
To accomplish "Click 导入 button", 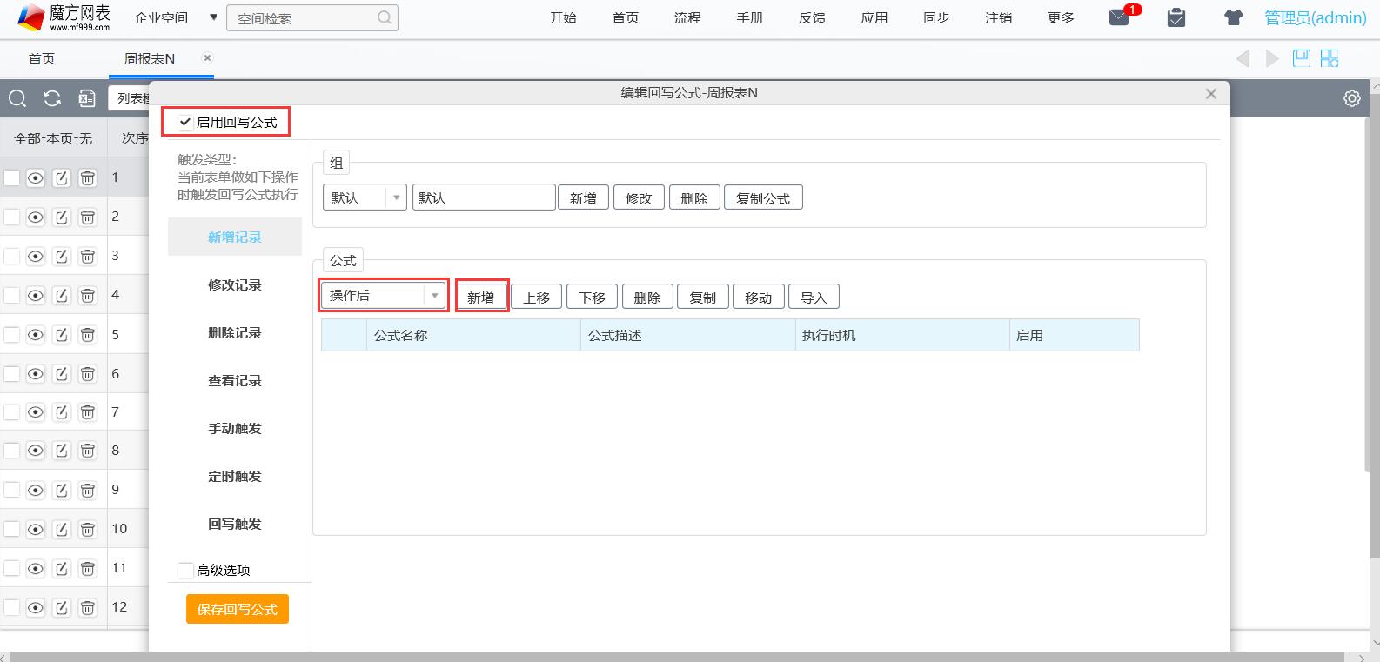I will click(x=814, y=297).
